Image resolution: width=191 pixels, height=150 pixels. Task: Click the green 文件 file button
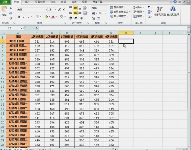5,2
